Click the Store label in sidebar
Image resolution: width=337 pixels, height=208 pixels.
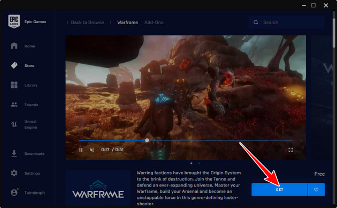29,66
